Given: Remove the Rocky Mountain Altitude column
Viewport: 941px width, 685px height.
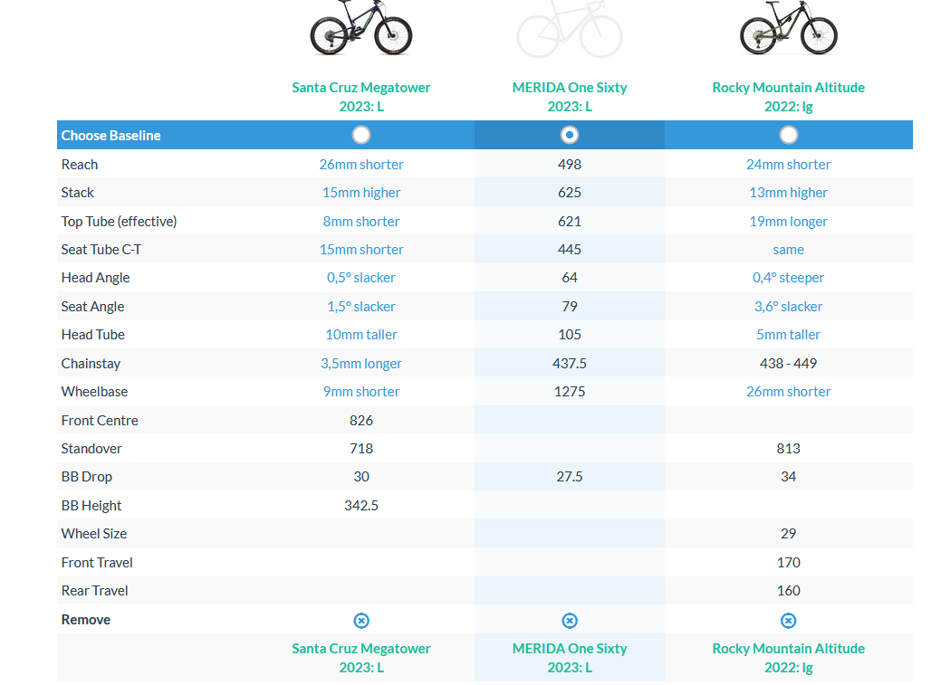Looking at the screenshot, I should pos(789,621).
